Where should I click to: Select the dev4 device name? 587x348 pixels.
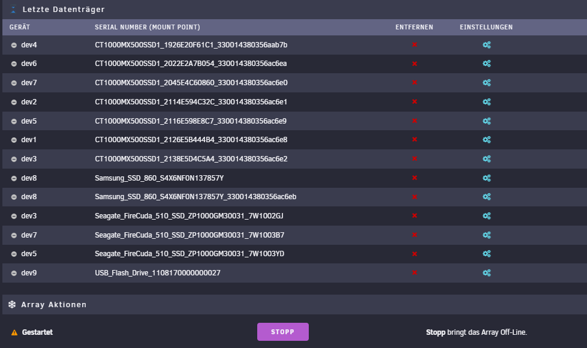click(x=29, y=45)
